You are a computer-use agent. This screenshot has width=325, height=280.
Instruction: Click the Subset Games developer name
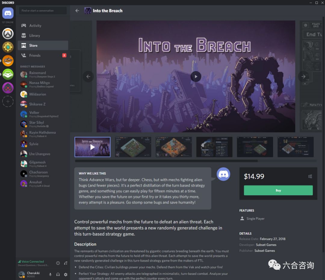pyautogui.click(x=266, y=245)
